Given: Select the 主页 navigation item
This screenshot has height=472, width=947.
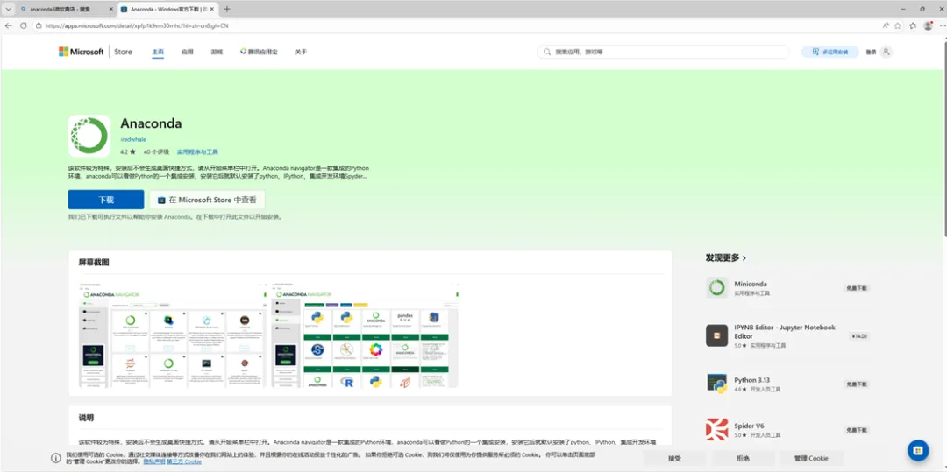Looking at the screenshot, I should [158, 52].
